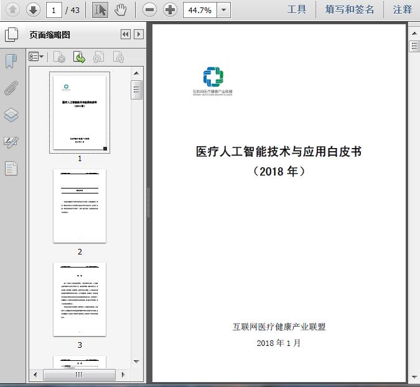Image resolution: width=420 pixels, height=387 pixels.
Task: Click the （2018 年） subtitle text
Action: point(279,171)
